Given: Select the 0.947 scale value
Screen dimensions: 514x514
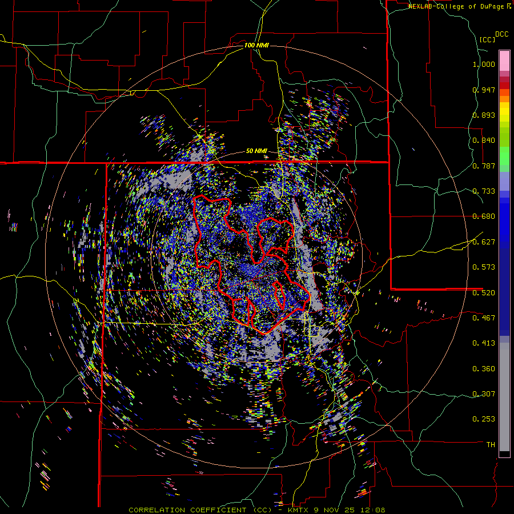Looking at the screenshot, I should (484, 90).
